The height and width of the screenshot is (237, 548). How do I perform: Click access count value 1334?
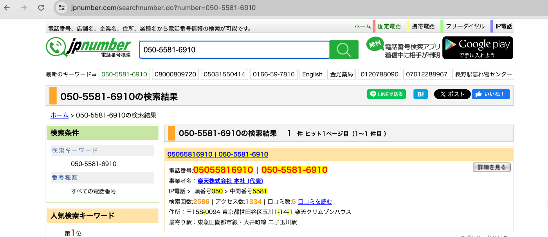click(x=254, y=202)
